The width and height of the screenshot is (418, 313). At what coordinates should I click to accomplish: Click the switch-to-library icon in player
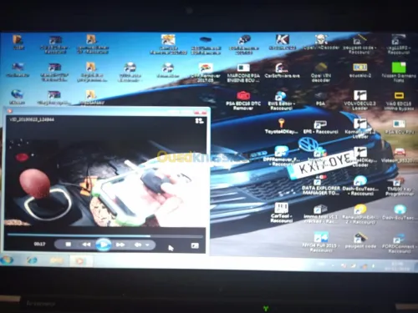pos(199,120)
